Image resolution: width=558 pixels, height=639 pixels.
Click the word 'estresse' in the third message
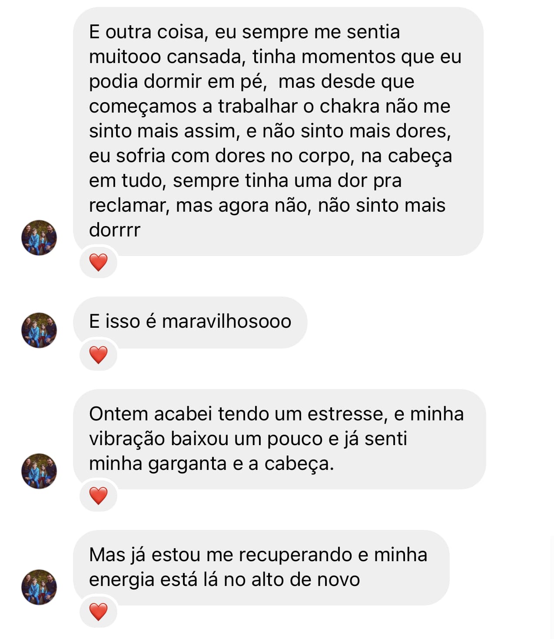click(345, 414)
